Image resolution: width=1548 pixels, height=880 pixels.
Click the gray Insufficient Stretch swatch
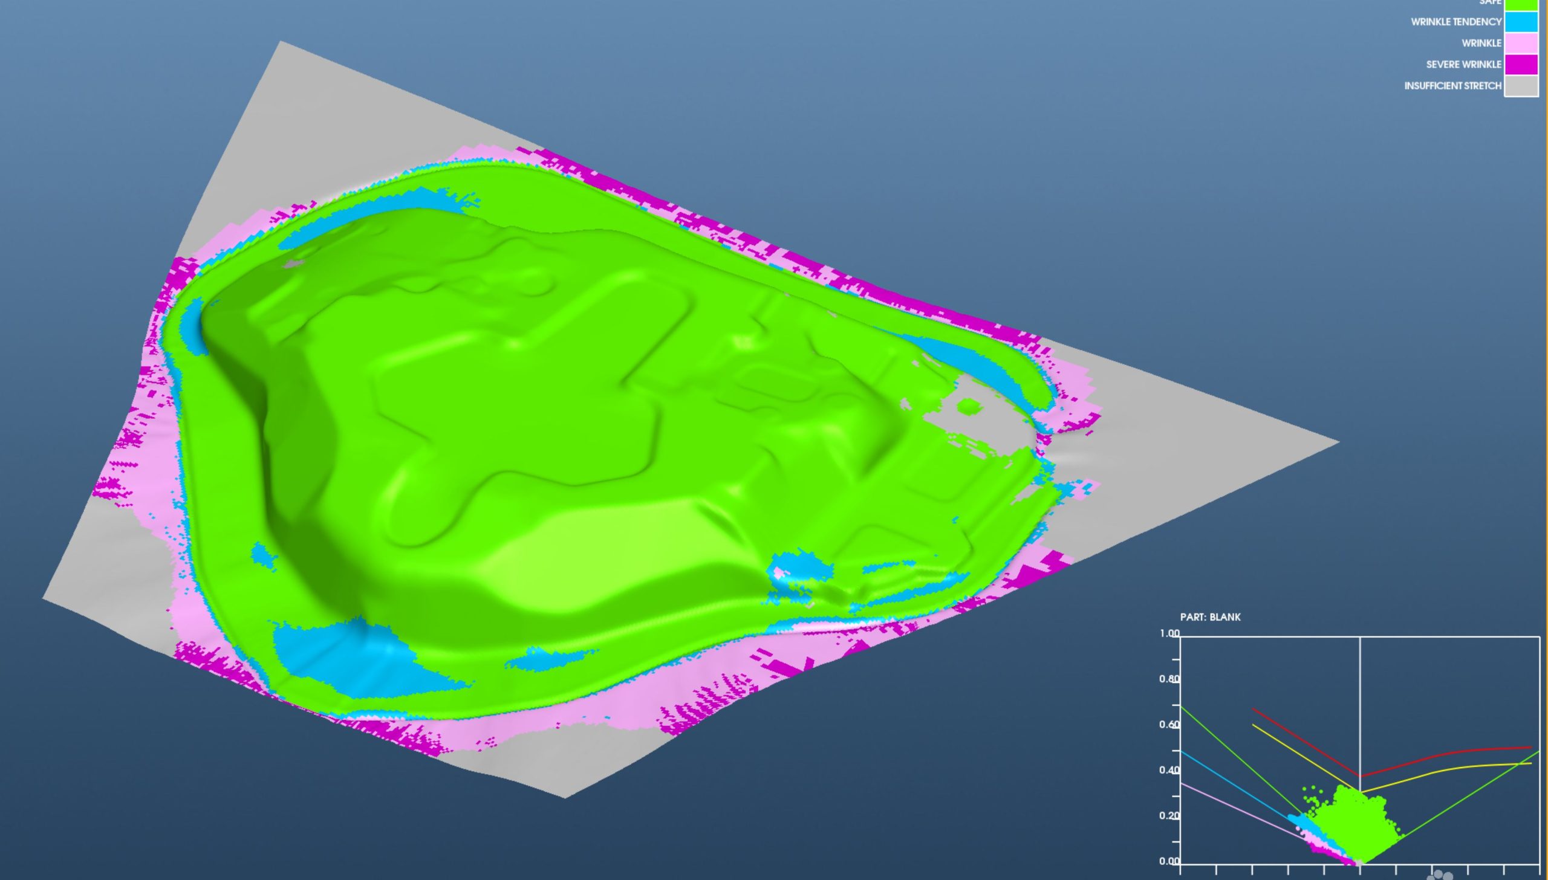click(x=1521, y=86)
